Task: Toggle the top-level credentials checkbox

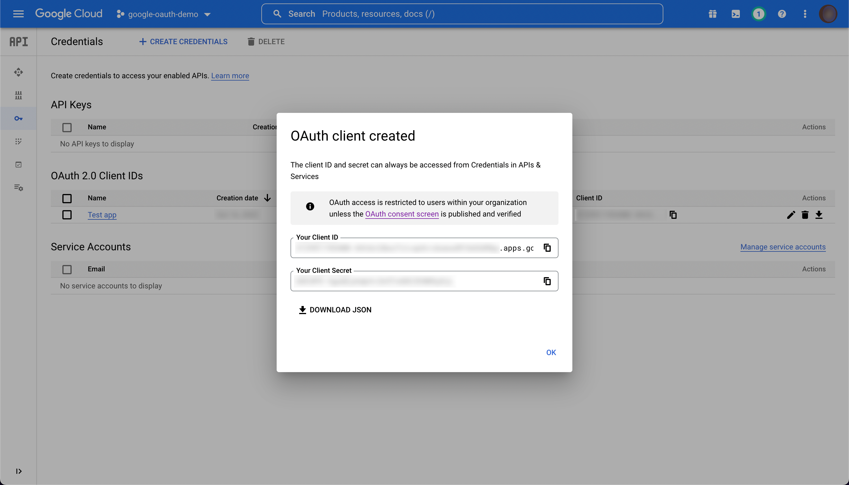Action: click(x=67, y=127)
